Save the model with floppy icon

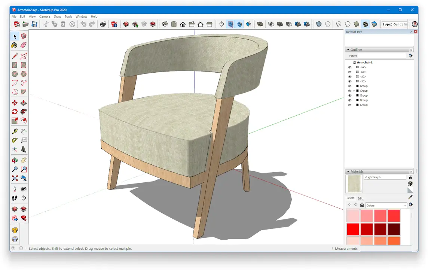click(34, 24)
